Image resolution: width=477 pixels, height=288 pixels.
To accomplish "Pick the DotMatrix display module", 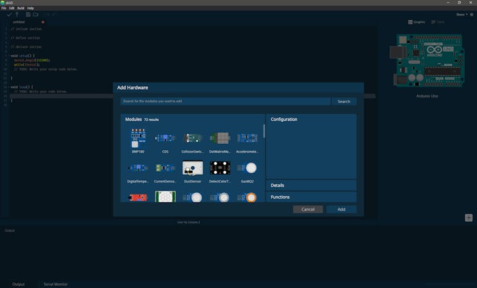I will tap(220, 139).
